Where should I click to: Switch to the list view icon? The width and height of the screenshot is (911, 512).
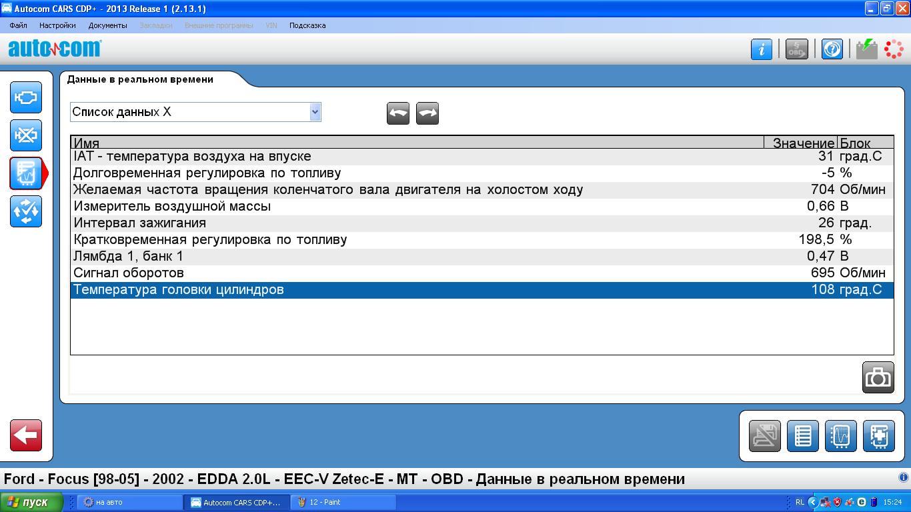point(803,436)
